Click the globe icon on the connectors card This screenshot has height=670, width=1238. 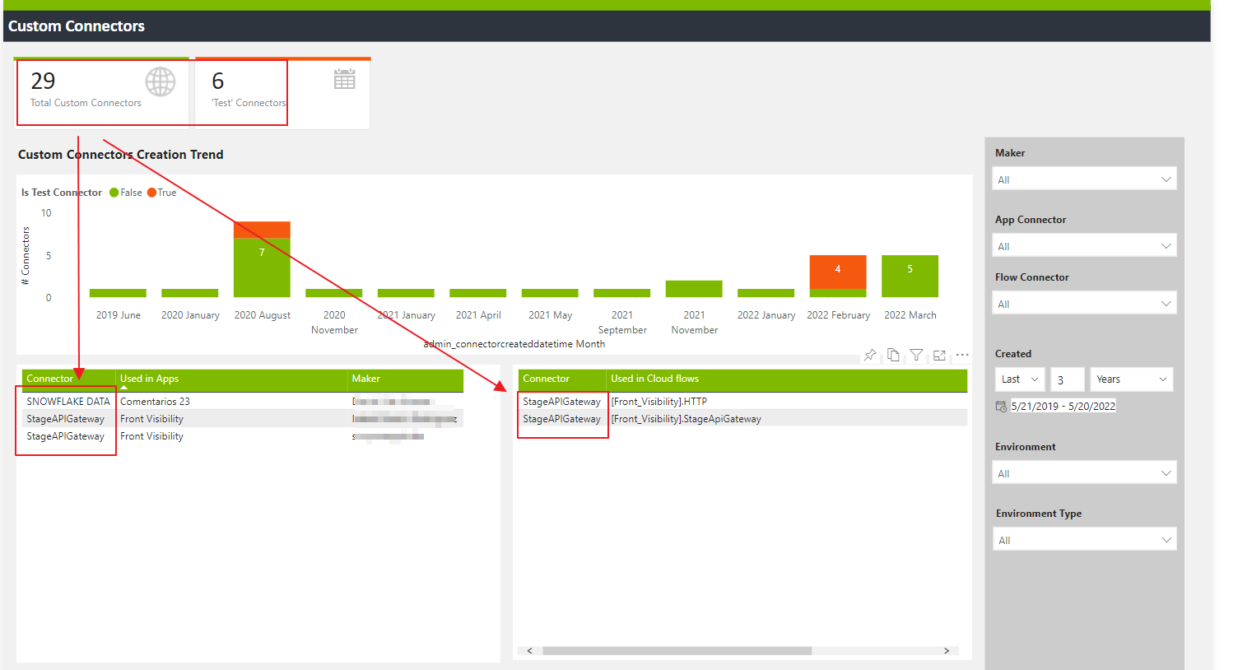coord(161,81)
